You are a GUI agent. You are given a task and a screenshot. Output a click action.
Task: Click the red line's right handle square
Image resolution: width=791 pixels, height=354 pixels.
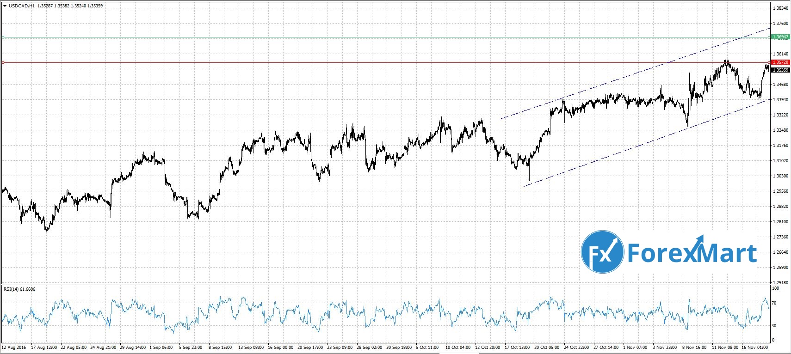(x=769, y=62)
